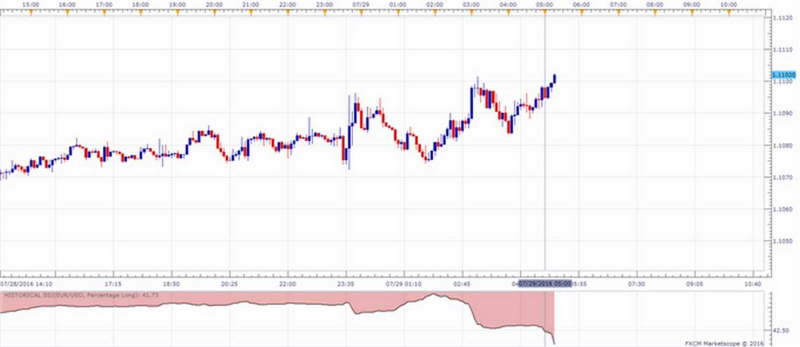800x347 pixels.
Task: Click the orange marker under 22:00
Action: point(287,13)
